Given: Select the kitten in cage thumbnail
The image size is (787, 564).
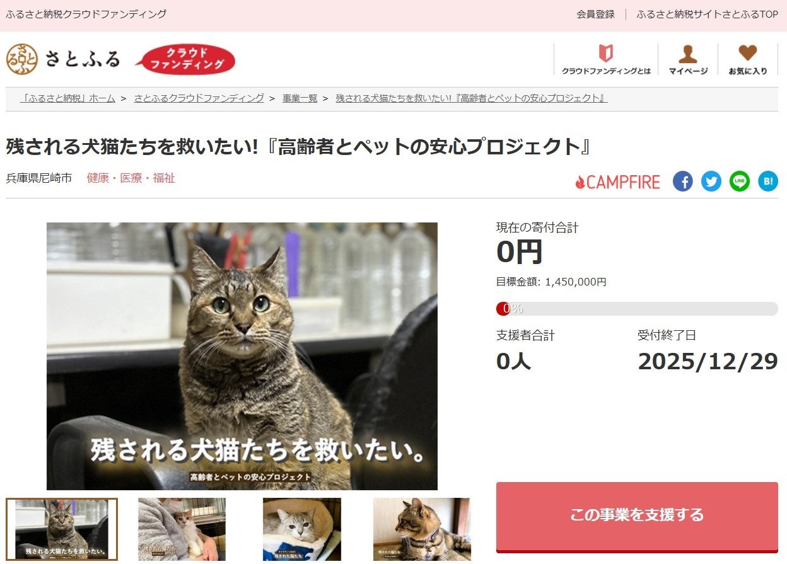Looking at the screenshot, I should click(x=182, y=529).
